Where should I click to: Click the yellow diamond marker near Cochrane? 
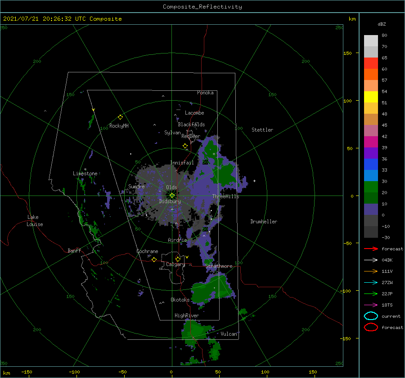(x=154, y=260)
